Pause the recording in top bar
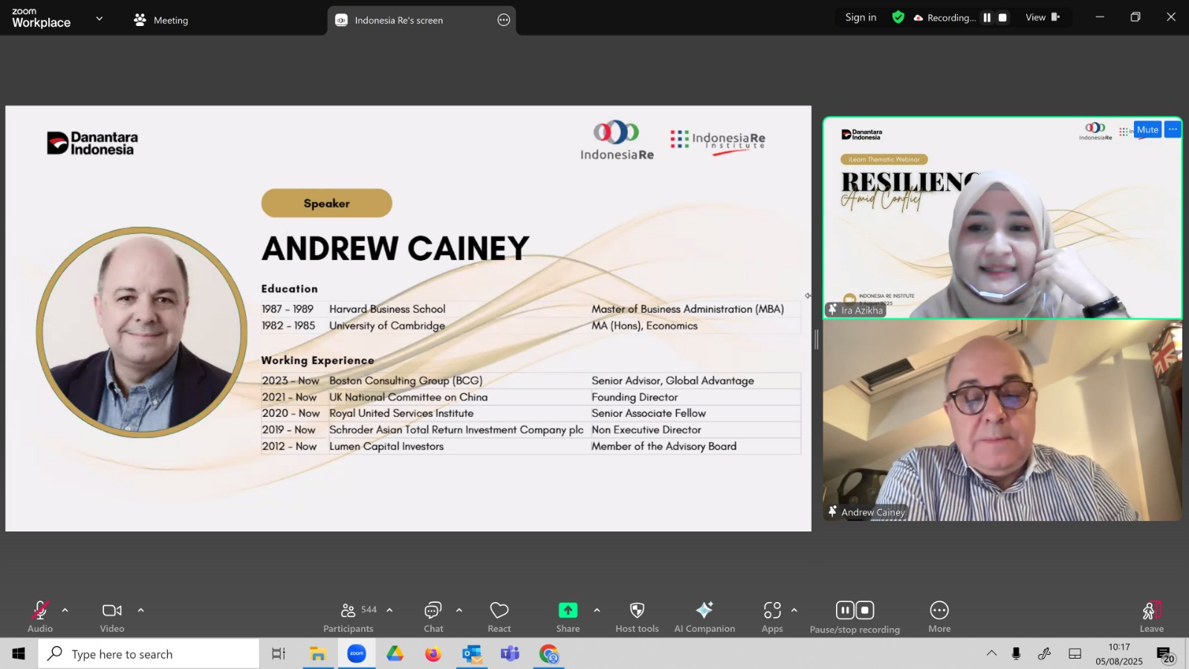 987,18
